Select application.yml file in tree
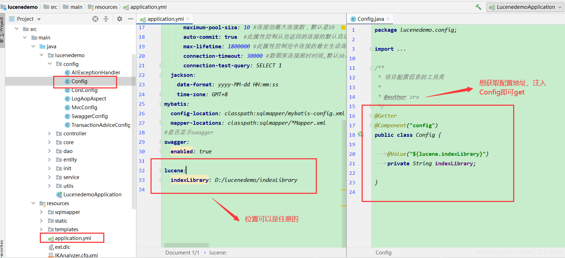Viewport: 565px width, 258px height. [70, 238]
